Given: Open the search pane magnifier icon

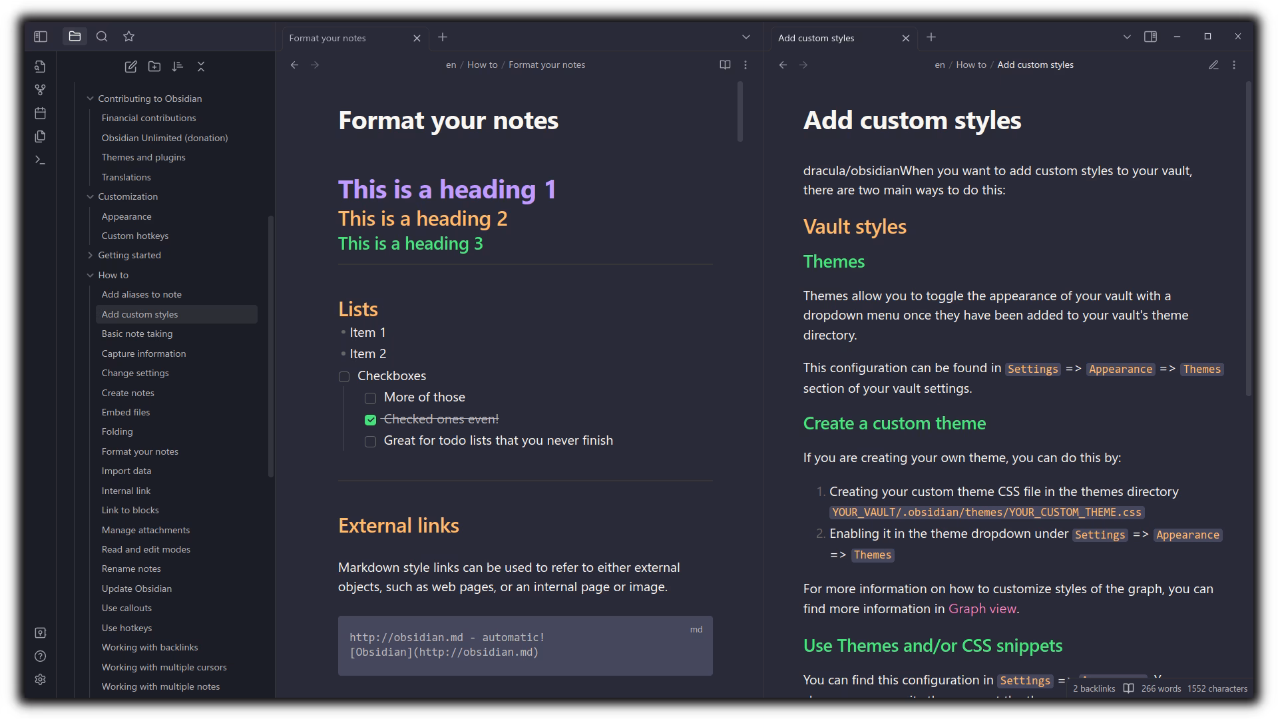Looking at the screenshot, I should (102, 37).
